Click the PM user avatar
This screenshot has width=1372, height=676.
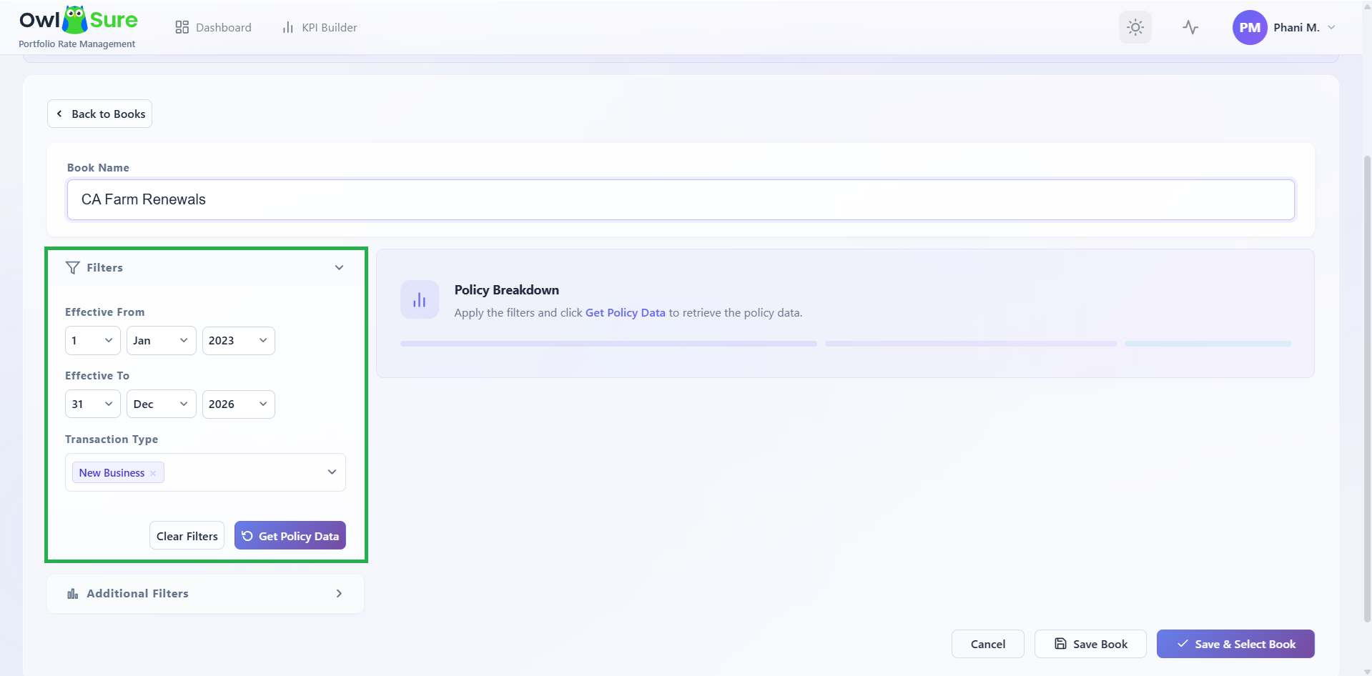pyautogui.click(x=1250, y=27)
